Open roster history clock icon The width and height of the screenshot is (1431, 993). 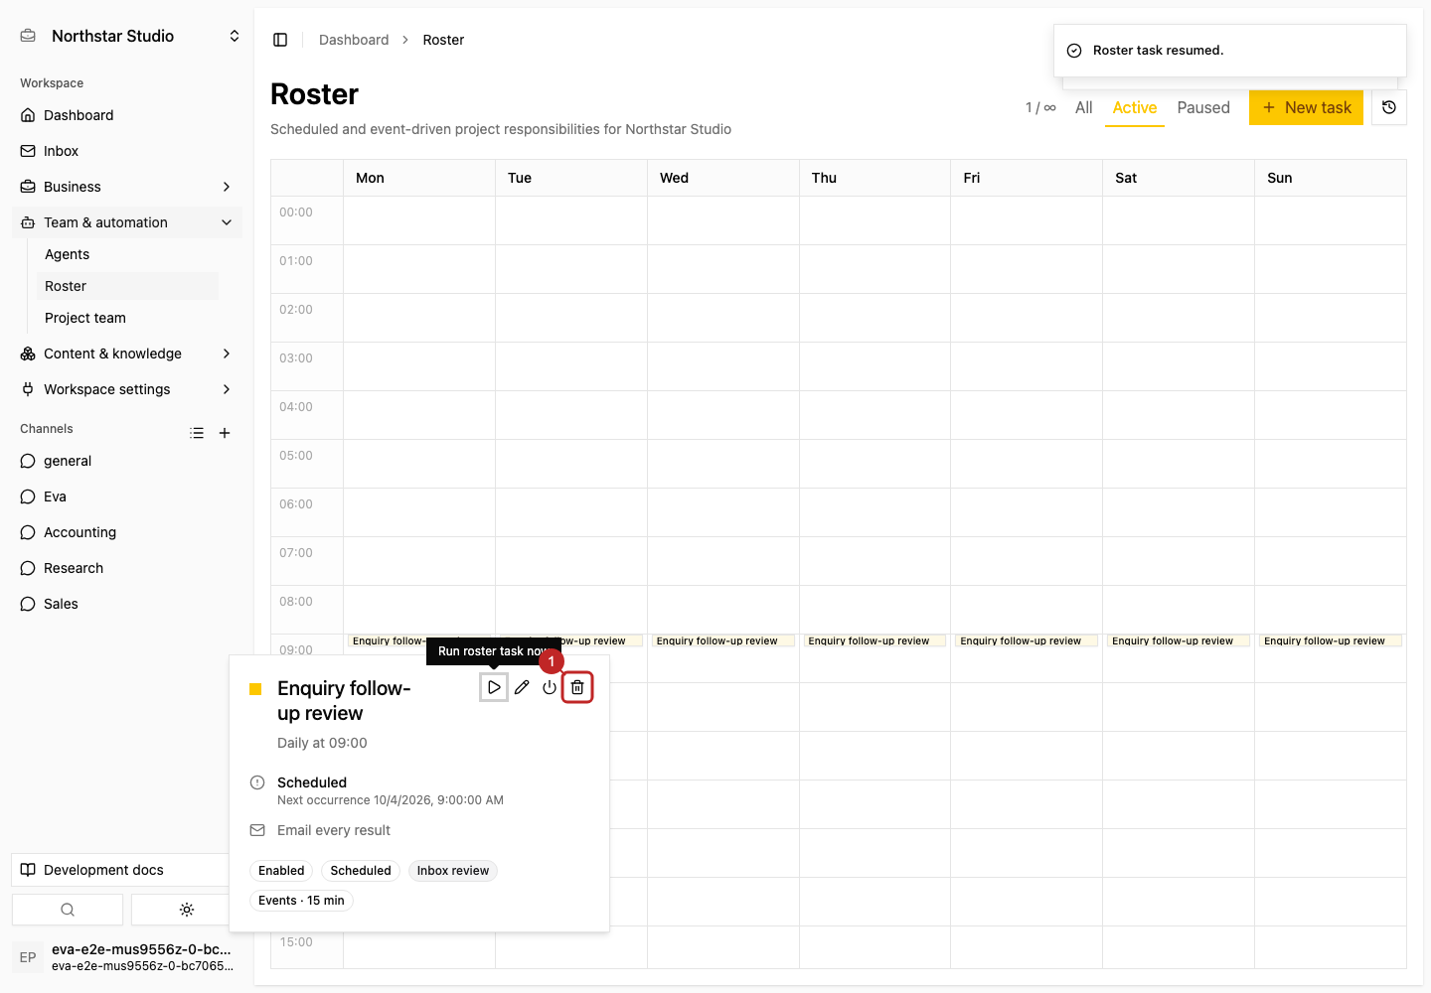point(1389,107)
